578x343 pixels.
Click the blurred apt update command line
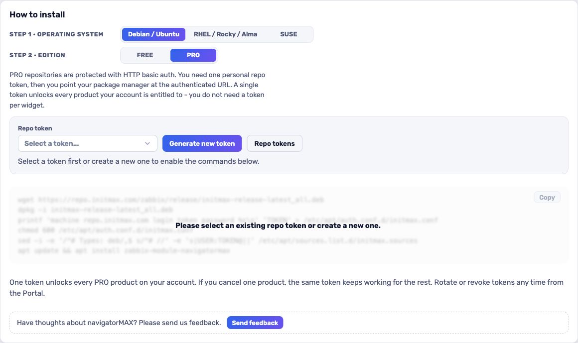click(x=124, y=250)
